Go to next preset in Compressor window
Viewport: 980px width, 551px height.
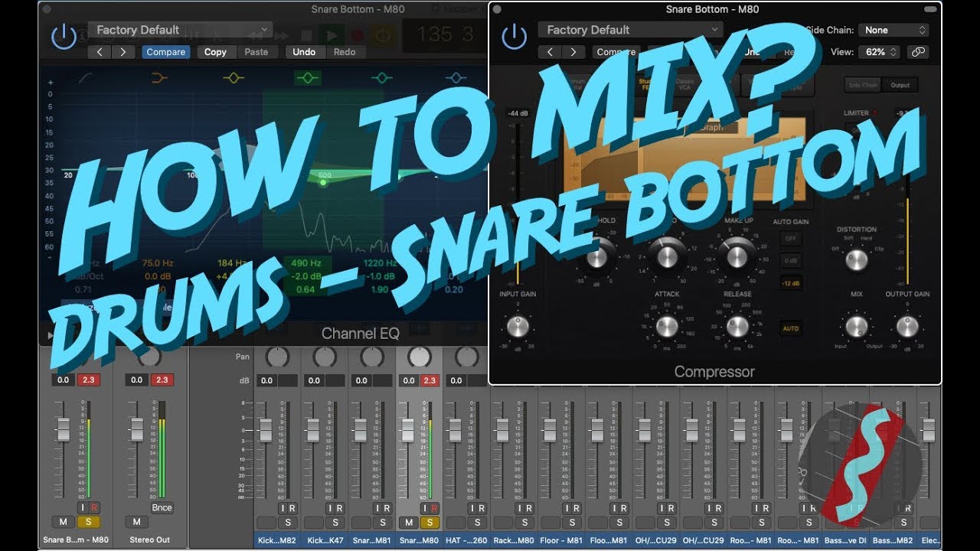pos(573,52)
